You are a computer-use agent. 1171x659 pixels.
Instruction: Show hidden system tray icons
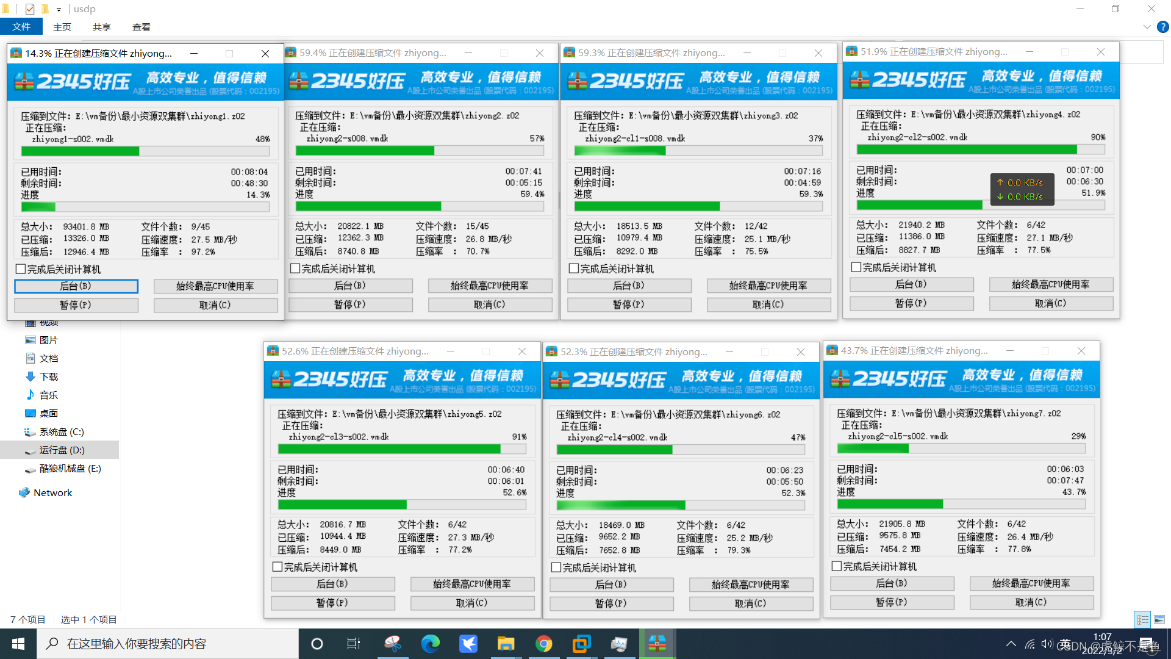(1011, 644)
